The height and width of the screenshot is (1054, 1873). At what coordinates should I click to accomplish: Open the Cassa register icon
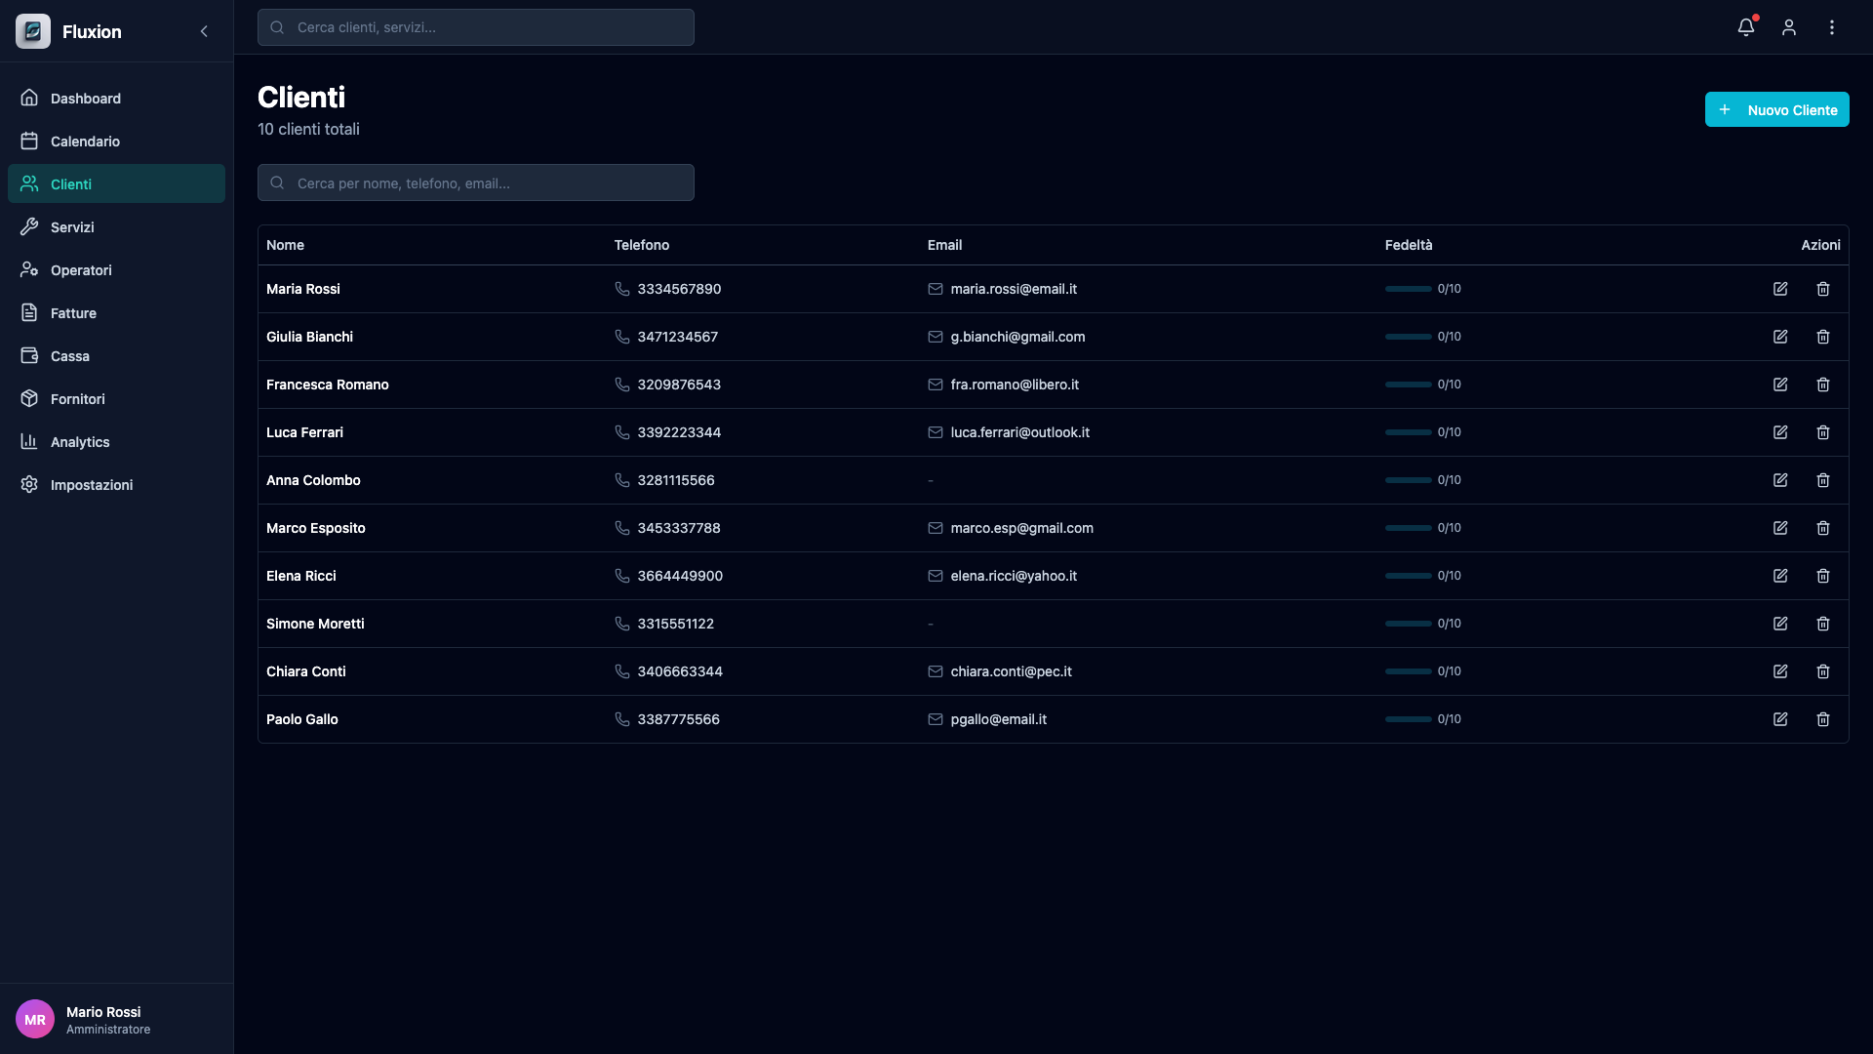(29, 355)
